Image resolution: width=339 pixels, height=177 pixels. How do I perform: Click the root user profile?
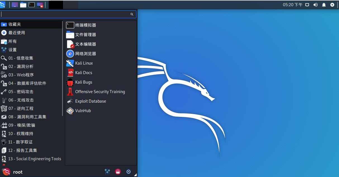[x=12, y=172]
